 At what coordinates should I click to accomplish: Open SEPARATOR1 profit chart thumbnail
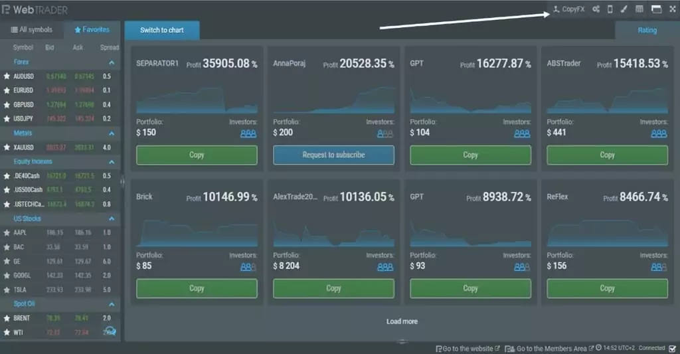click(x=197, y=100)
